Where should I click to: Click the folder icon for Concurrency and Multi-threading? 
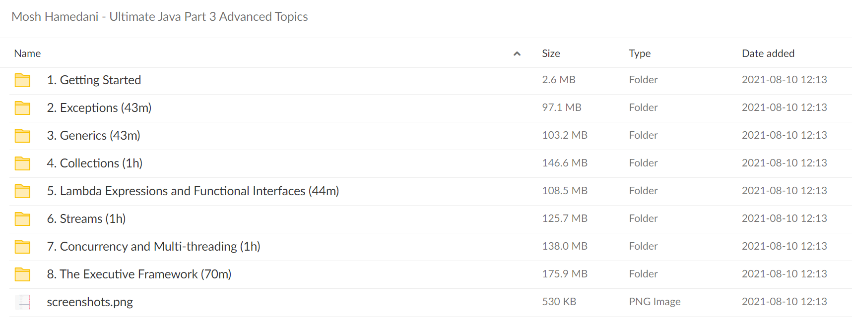pyautogui.click(x=22, y=247)
